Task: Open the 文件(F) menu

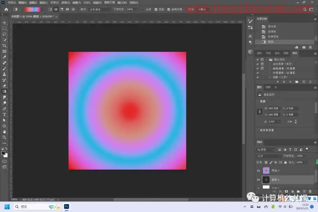Action: [12, 3]
